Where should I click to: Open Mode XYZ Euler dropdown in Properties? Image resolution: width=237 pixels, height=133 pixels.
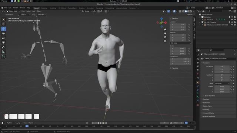tap(222, 83)
